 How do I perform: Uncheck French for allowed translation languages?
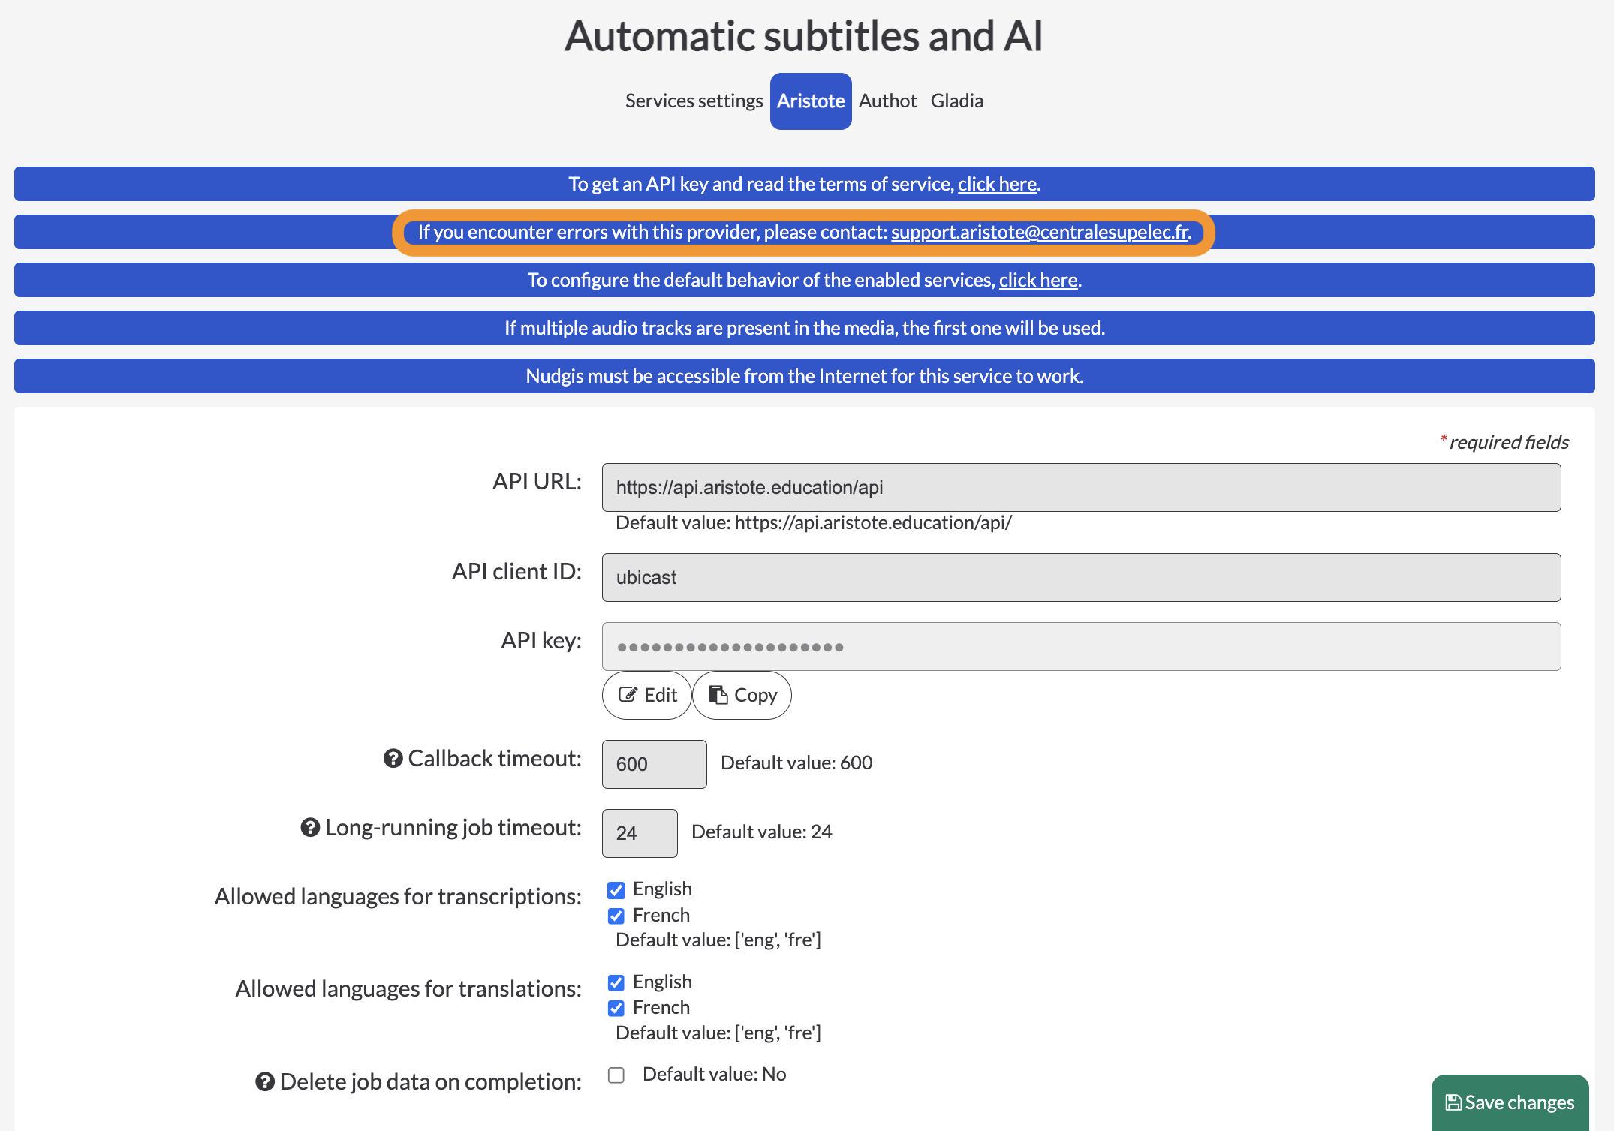(616, 1008)
